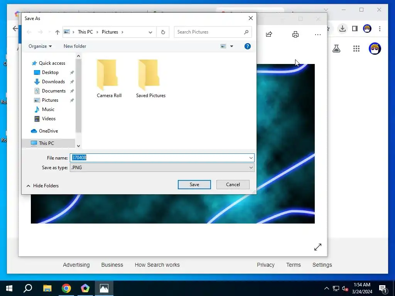
Task: Open previous locations dropdown in address bar
Action: point(150,32)
